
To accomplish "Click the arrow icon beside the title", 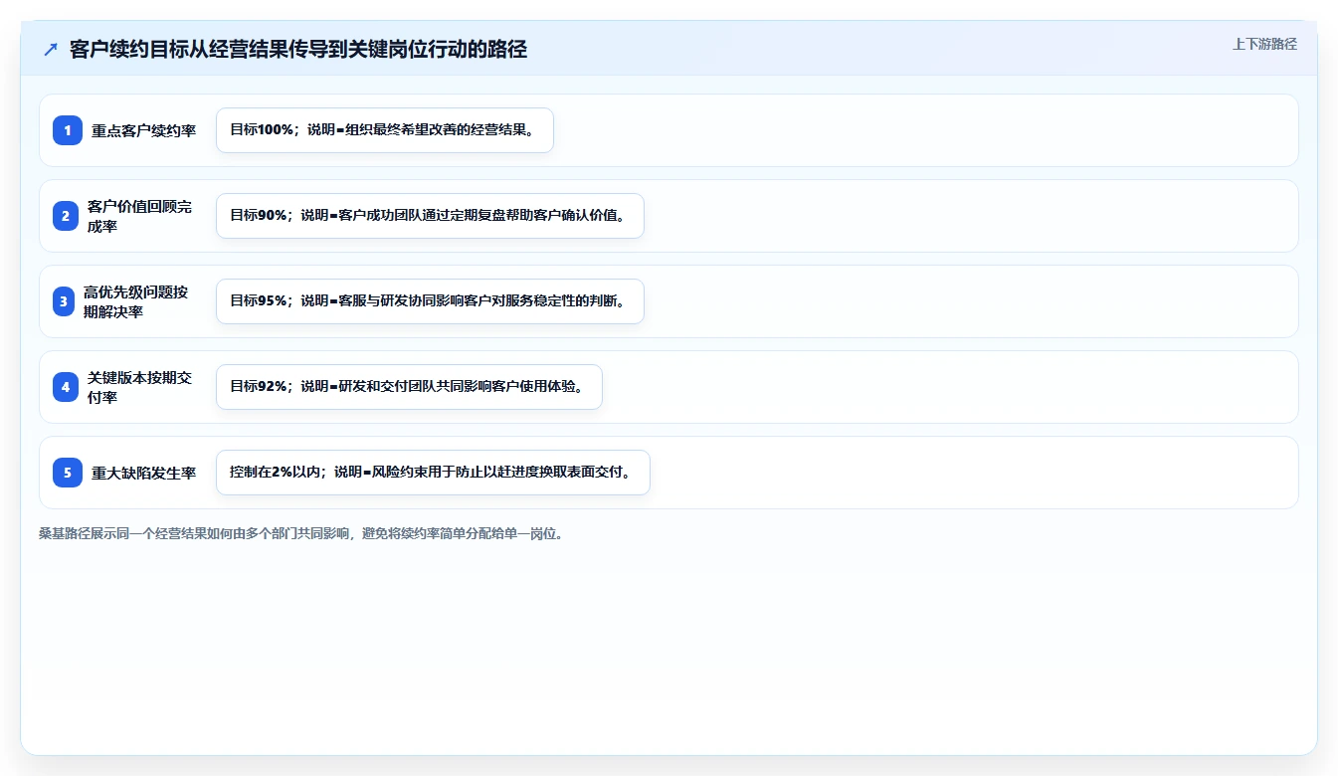I will (51, 49).
